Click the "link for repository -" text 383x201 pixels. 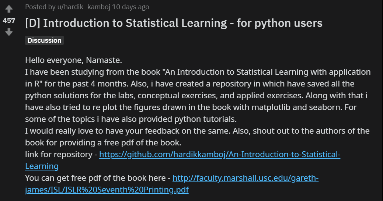[60, 155]
